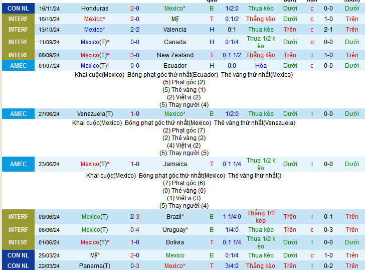Open the 3-0 score versus New Zealand

134,55
